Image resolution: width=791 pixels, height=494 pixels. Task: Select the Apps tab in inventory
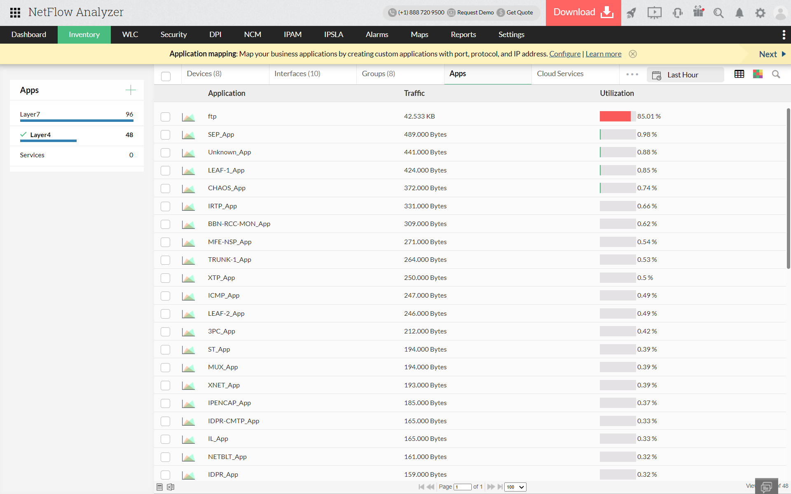[458, 73]
